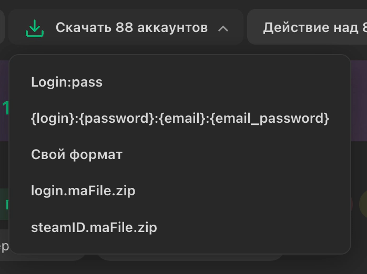Click the 'Скачать 88 аккаунтов' label text
This screenshot has width=367, height=274.
point(131,28)
